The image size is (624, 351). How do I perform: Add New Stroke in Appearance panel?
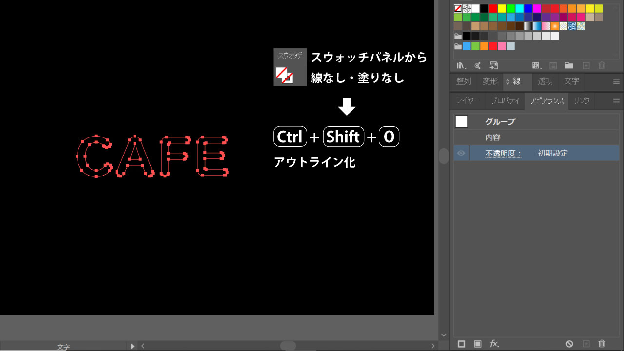(x=461, y=344)
